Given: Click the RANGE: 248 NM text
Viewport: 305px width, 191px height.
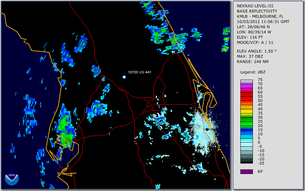Looking at the screenshot, I should (253, 62).
